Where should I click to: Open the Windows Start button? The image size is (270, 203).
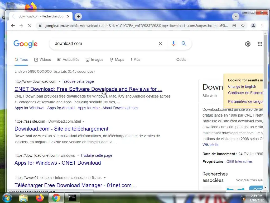coord(7,198)
